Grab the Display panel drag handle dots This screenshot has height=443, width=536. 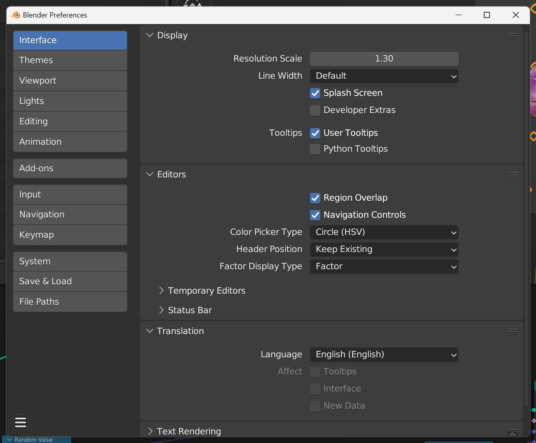coord(513,35)
